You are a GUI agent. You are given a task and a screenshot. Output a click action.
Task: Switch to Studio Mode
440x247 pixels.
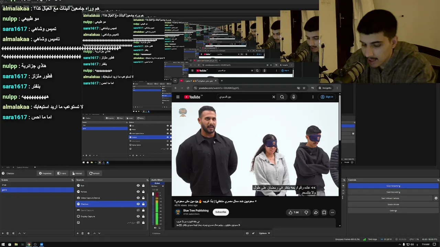[x=393, y=204]
